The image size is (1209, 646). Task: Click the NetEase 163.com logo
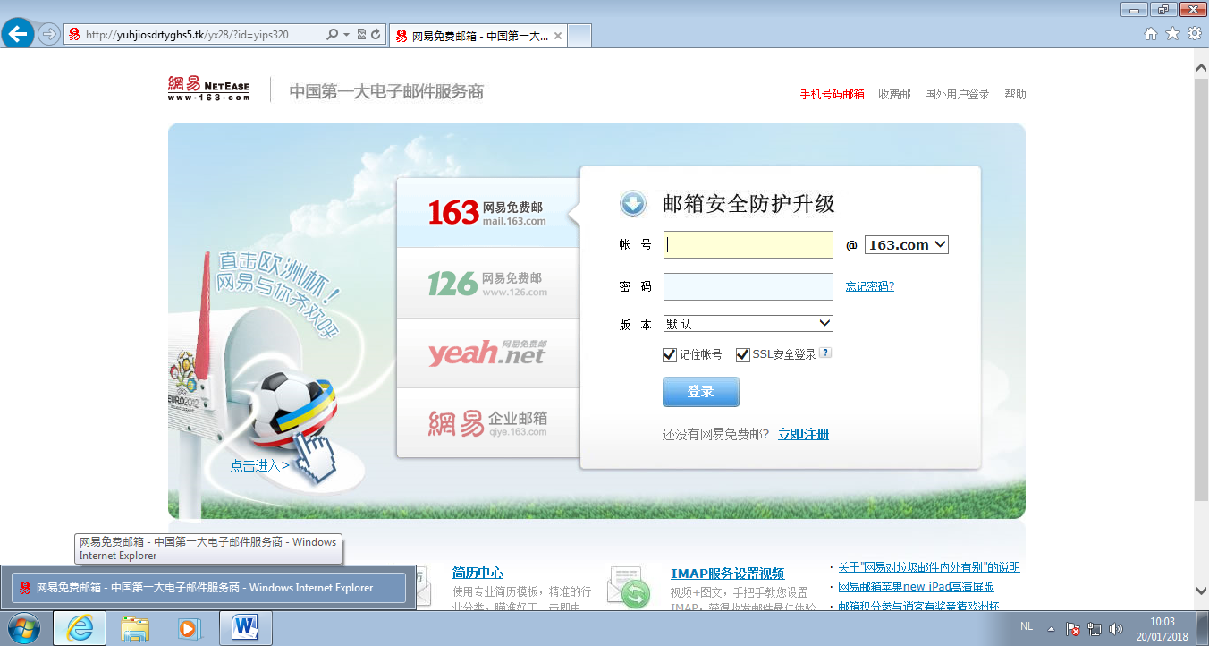[x=208, y=89]
